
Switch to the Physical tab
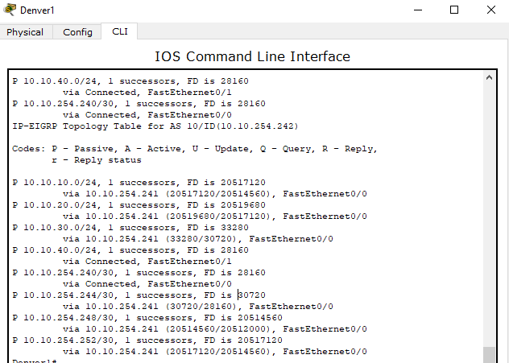25,32
